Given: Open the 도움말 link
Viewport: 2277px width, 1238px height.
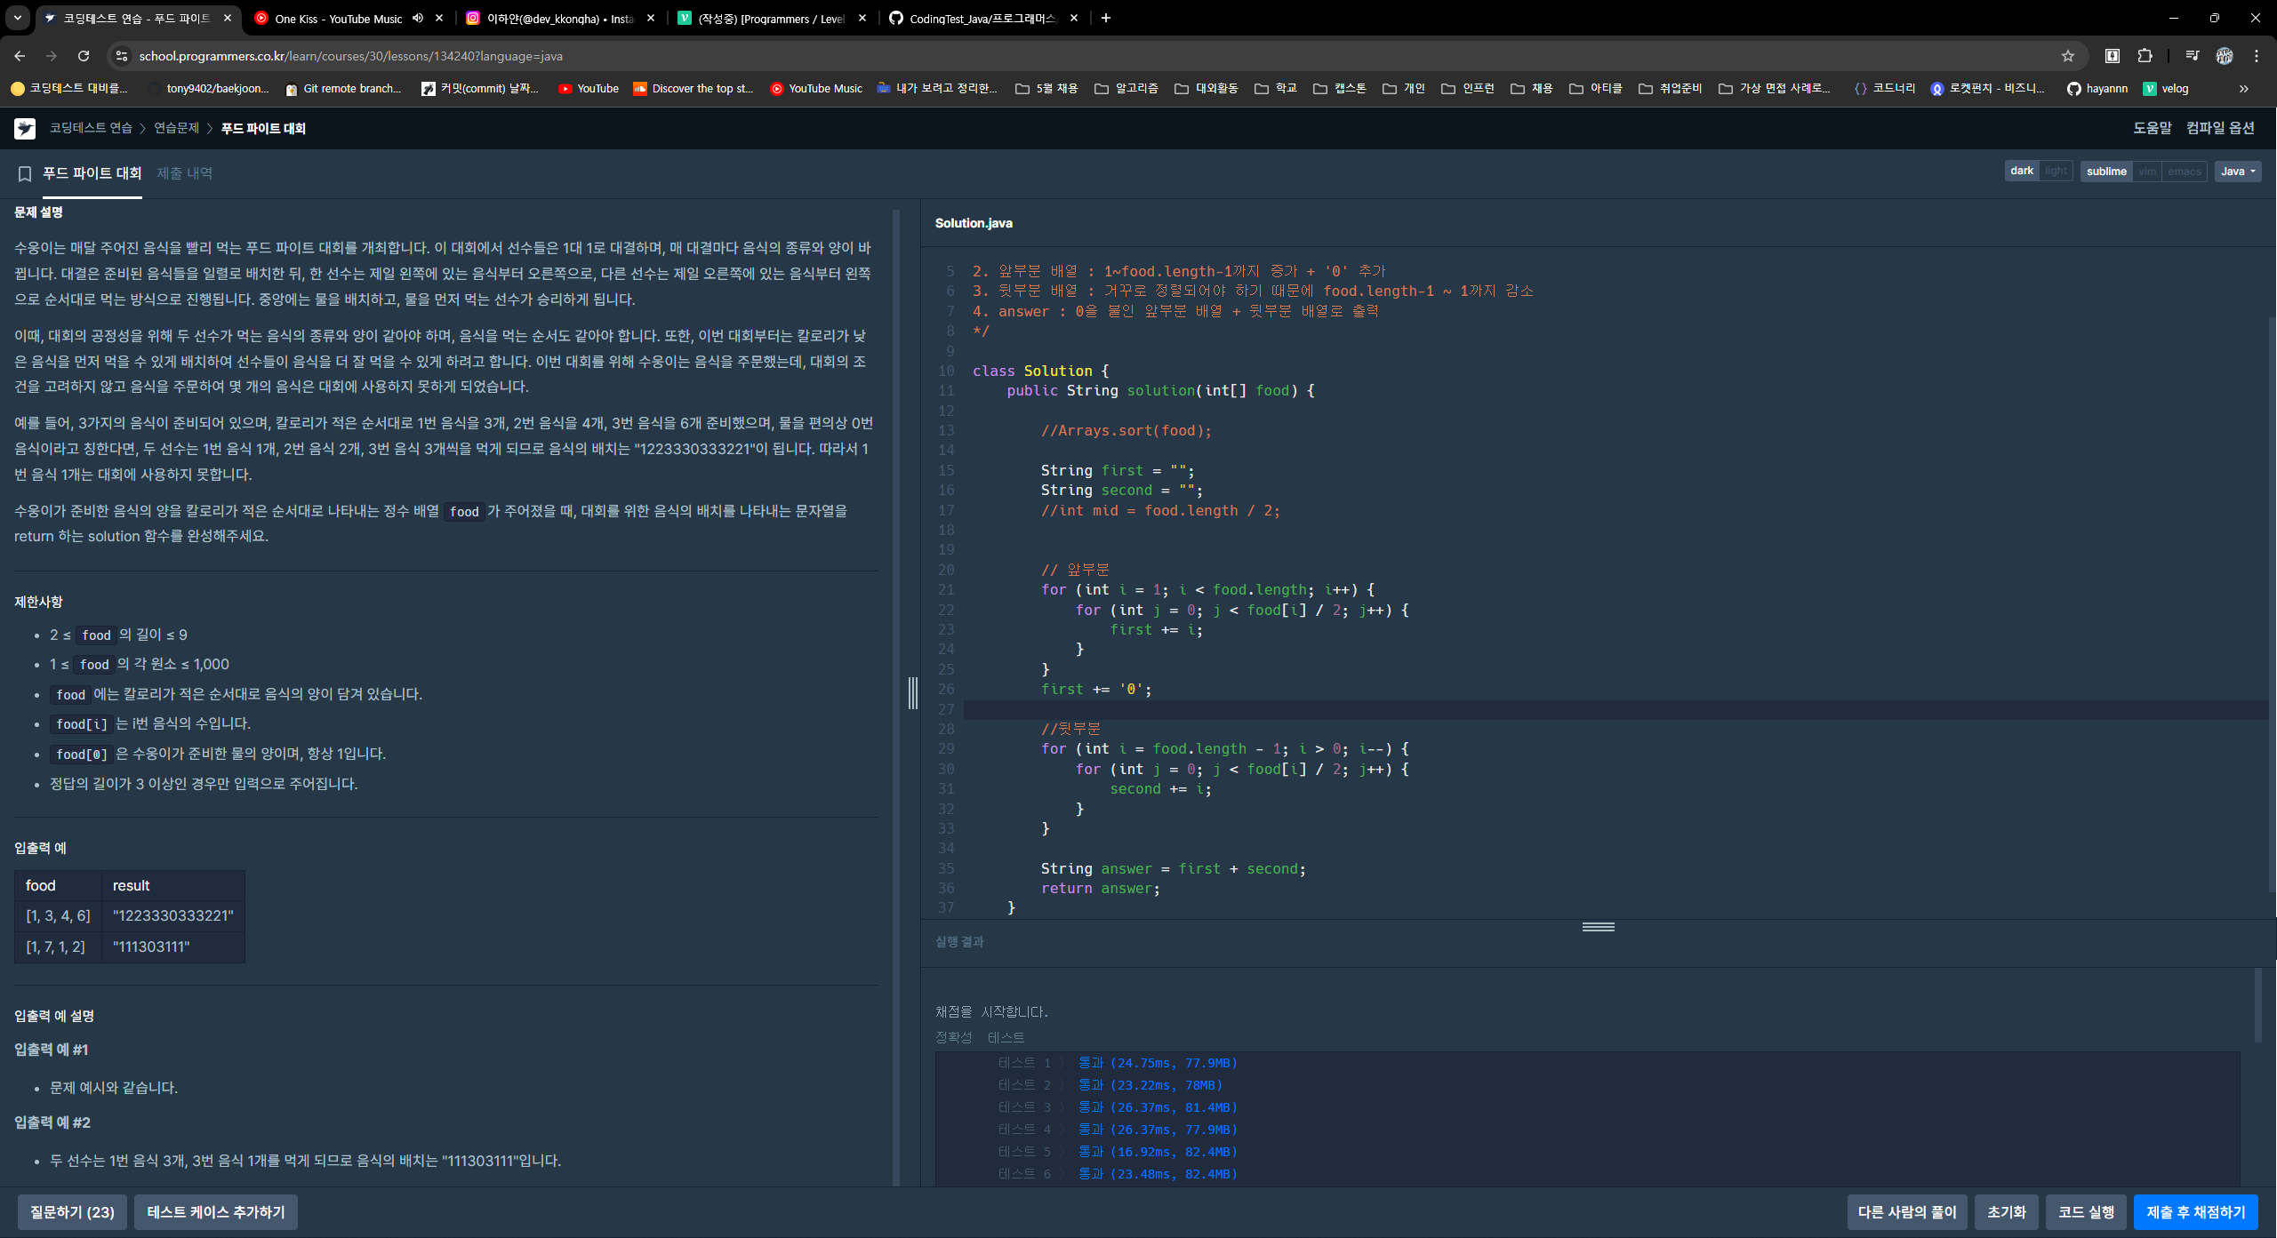Looking at the screenshot, I should [x=2153, y=128].
